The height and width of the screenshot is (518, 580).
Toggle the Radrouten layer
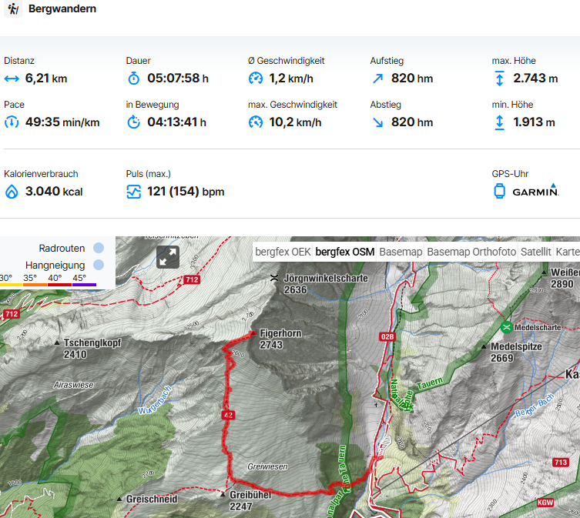(x=99, y=248)
